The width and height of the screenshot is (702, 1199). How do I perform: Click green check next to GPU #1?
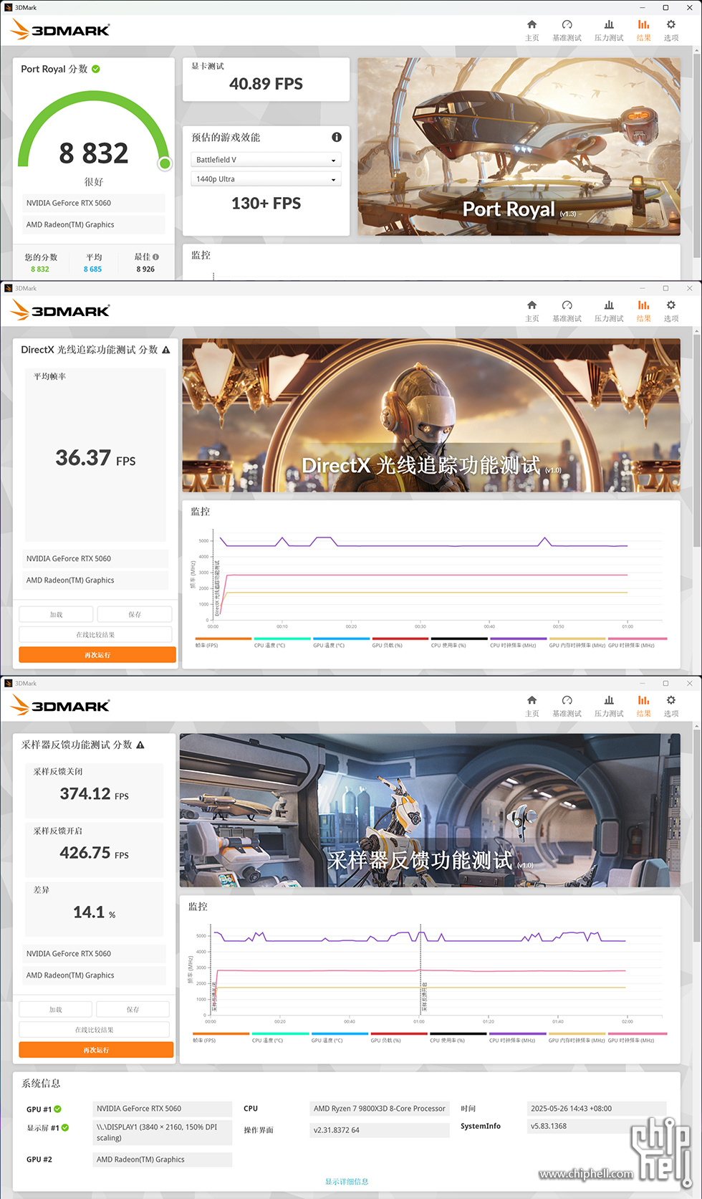(x=58, y=1109)
